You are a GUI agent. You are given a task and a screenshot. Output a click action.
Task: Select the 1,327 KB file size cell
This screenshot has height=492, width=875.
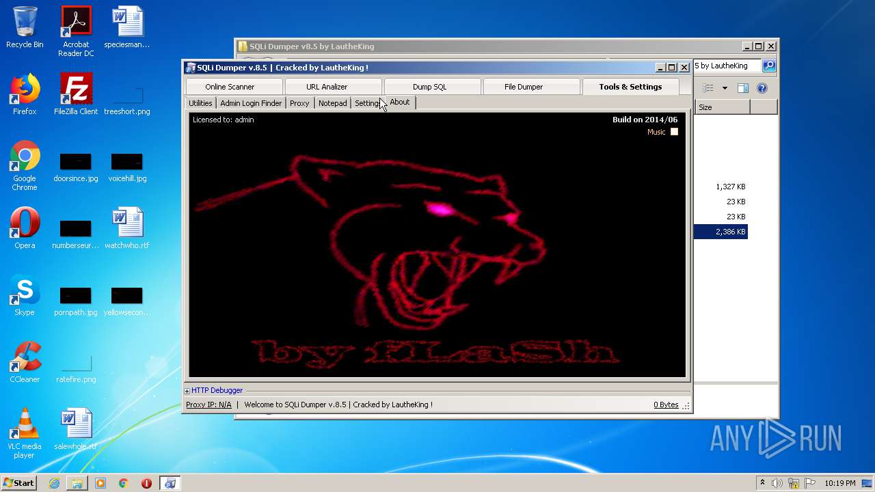pyautogui.click(x=731, y=187)
